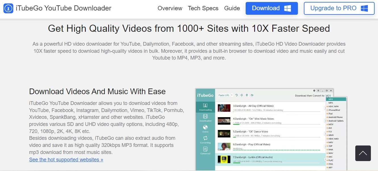This screenshot has width=378, height=171.
Task: Select 3GP in the format list
Action: point(330,146)
